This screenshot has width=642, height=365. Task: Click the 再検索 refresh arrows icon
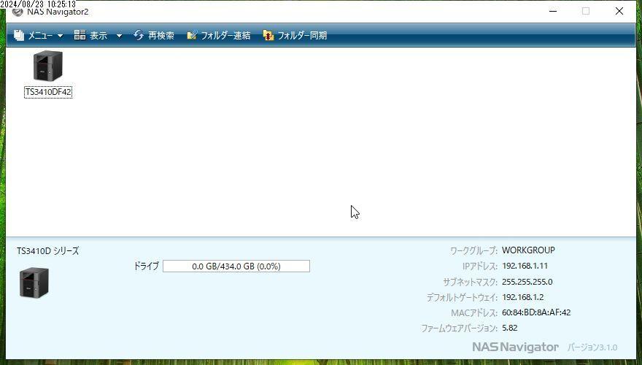139,35
